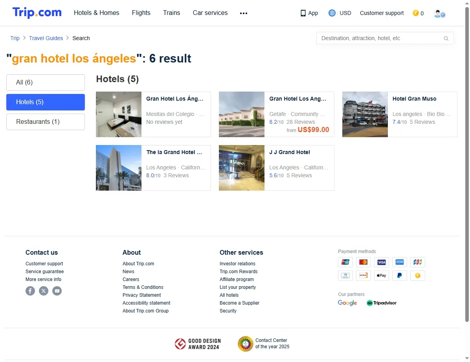The width and height of the screenshot is (470, 362).
Task: Open the Flights menu
Action: tap(141, 13)
